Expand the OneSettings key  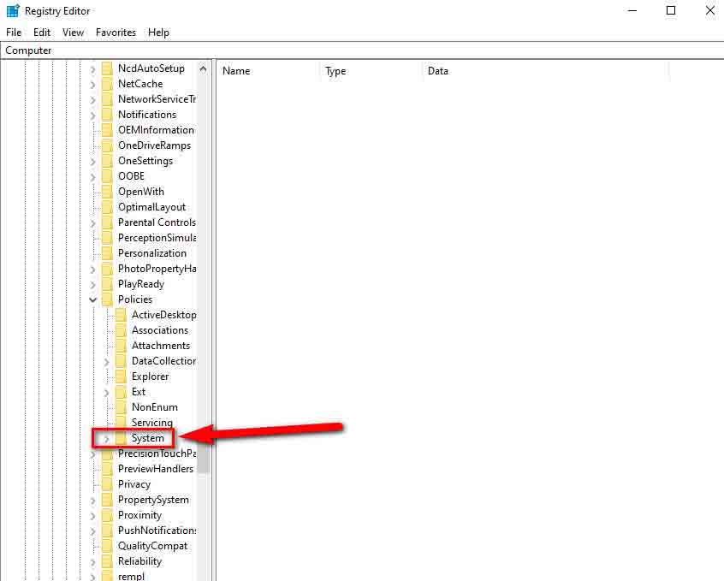pyautogui.click(x=92, y=162)
